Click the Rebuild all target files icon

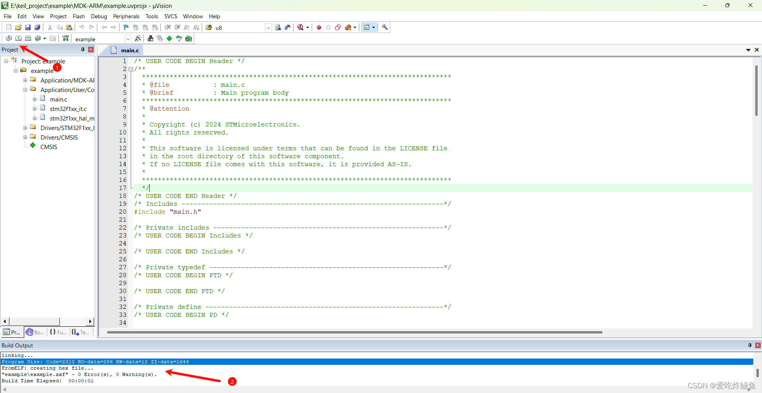(28, 38)
